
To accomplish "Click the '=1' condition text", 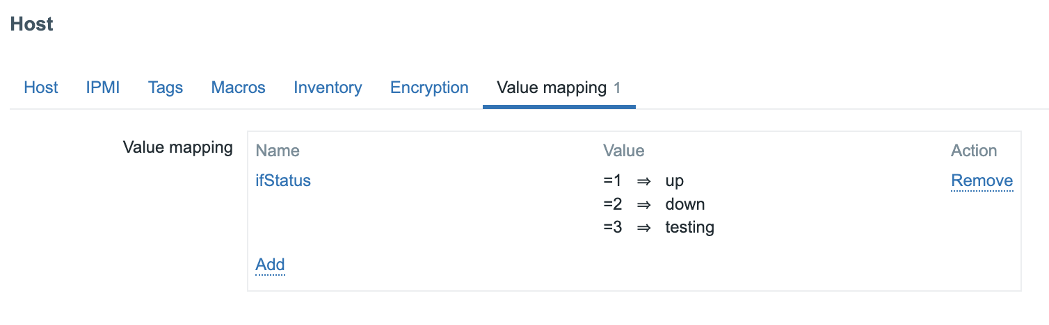I will 612,181.
